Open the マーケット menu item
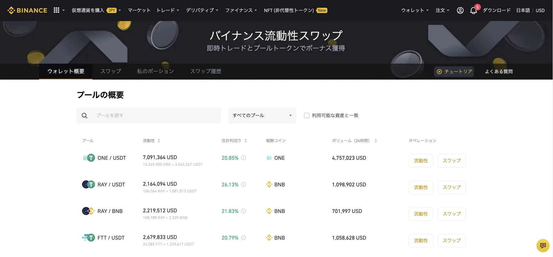553x257 pixels. (139, 10)
